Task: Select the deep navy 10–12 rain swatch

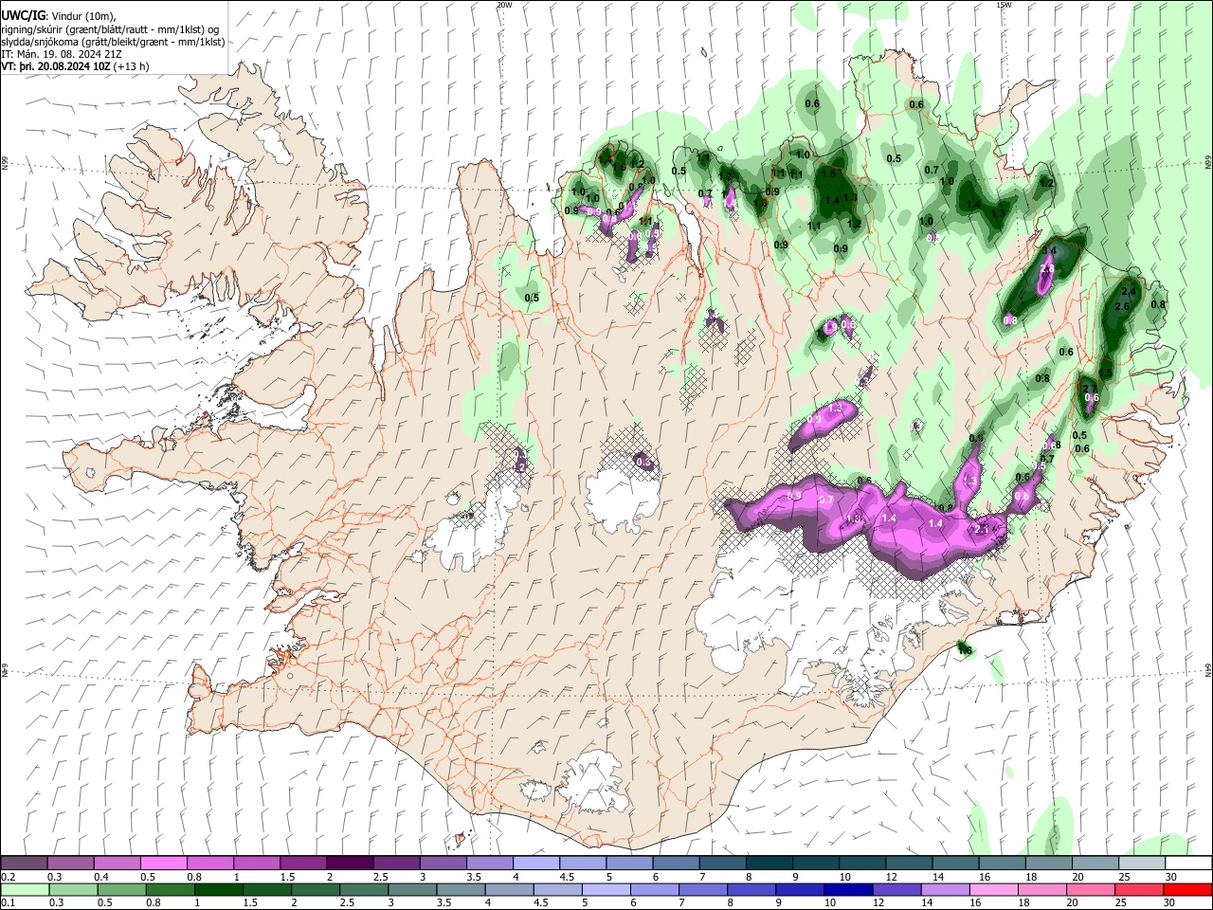Action: [846, 889]
